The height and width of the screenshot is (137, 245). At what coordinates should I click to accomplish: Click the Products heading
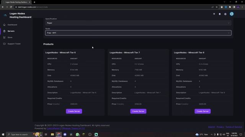(48, 44)
